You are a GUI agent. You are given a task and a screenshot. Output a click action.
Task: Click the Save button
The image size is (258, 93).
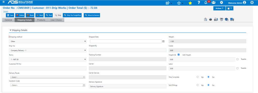(x=10, y=15)
